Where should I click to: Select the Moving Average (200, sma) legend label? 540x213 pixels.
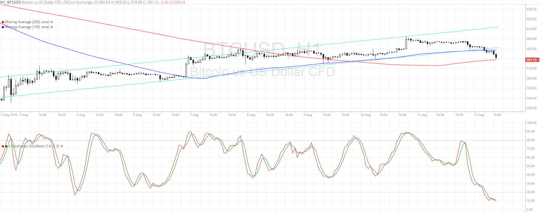pos(27,22)
